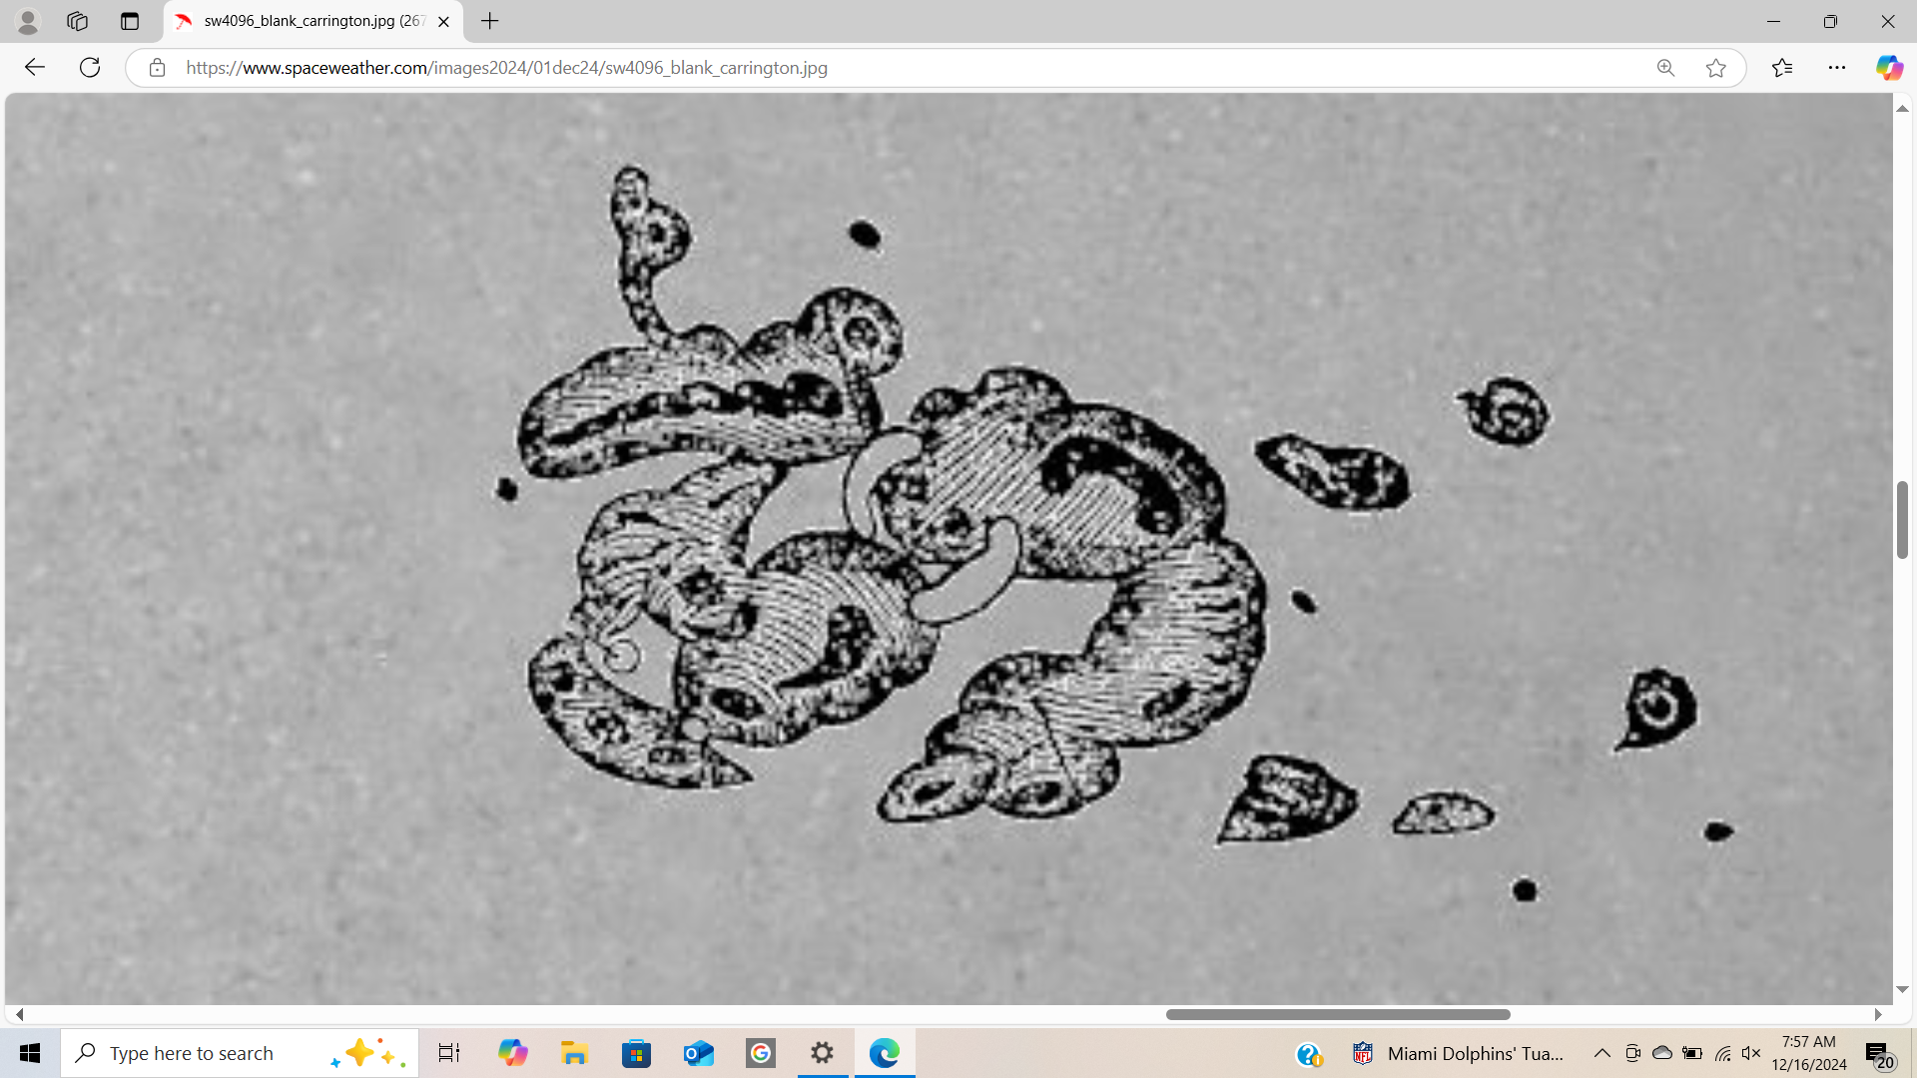This screenshot has height=1078, width=1917.
Task: Click the vertical scrollbar thumb
Action: (x=1902, y=519)
